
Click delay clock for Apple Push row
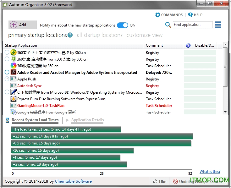(x=7, y=79)
